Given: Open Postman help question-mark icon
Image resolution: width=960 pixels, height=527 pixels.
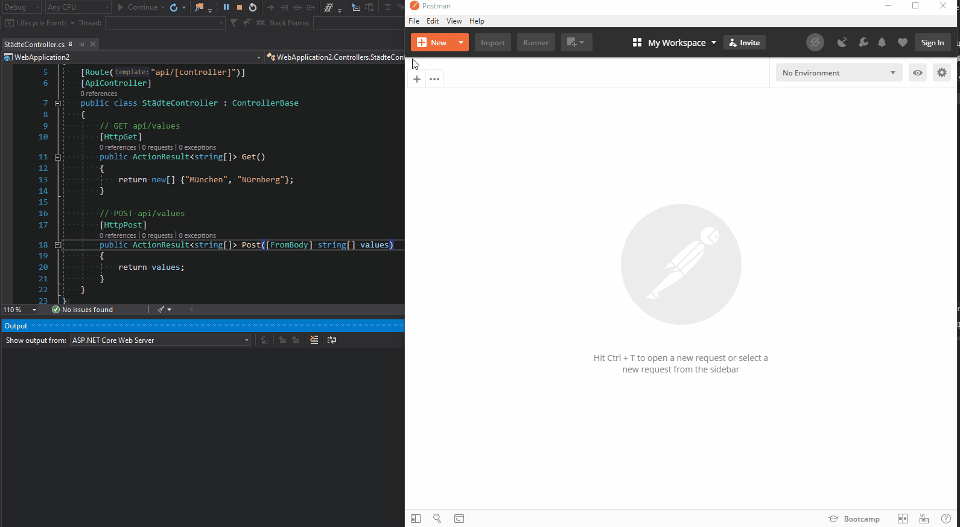Looking at the screenshot, I should point(946,519).
